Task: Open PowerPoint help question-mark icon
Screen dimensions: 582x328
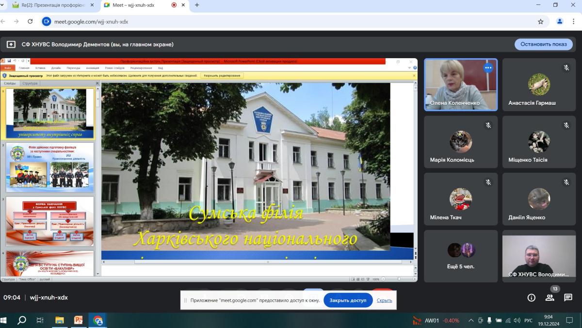Action: [x=415, y=68]
